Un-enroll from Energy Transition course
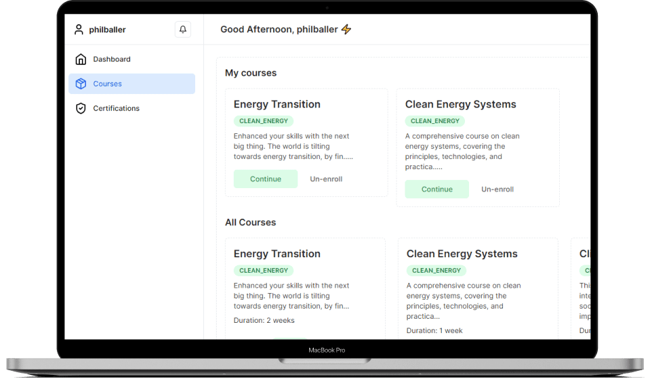650x379 pixels. 326,179
